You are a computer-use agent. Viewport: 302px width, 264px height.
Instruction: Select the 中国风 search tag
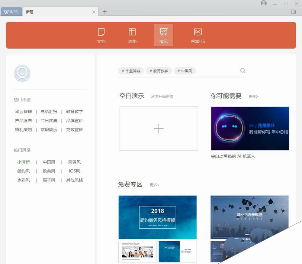[185, 71]
